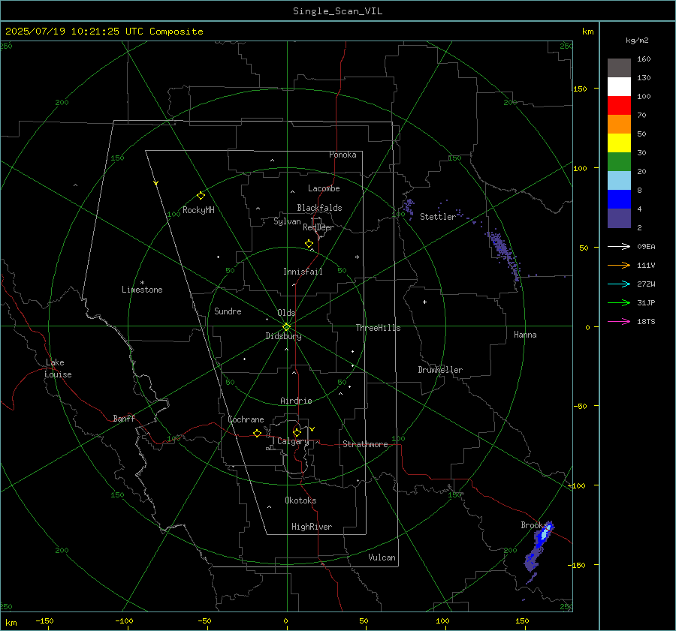Select the yellow radar-center diamond above Didsbury
The width and height of the screenshot is (676, 631).
[x=286, y=327]
